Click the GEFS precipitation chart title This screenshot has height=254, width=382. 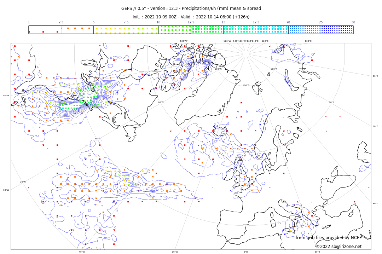191,8
